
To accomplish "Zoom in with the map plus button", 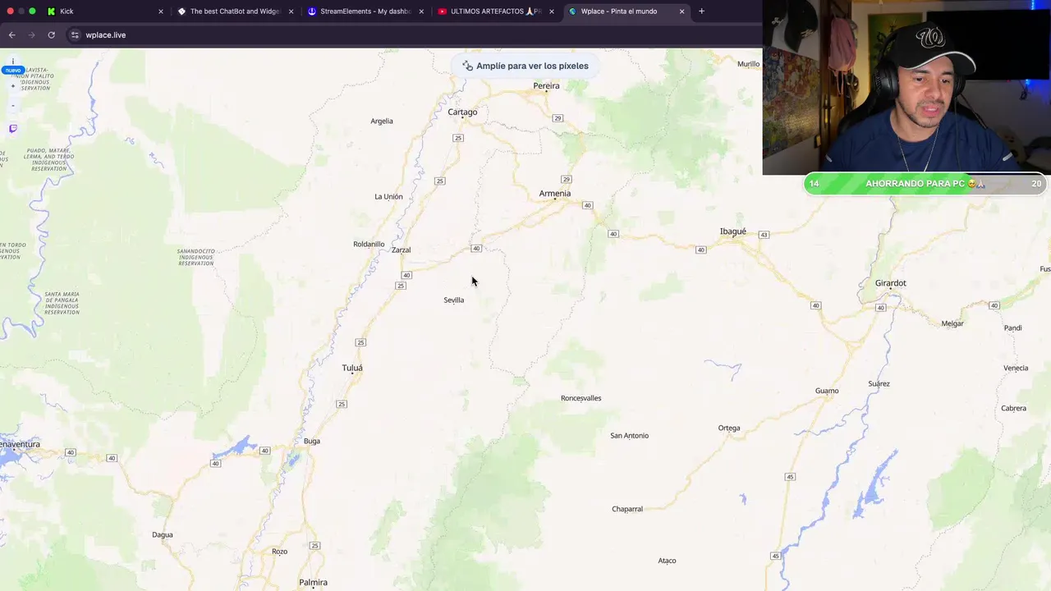I will click(x=12, y=85).
